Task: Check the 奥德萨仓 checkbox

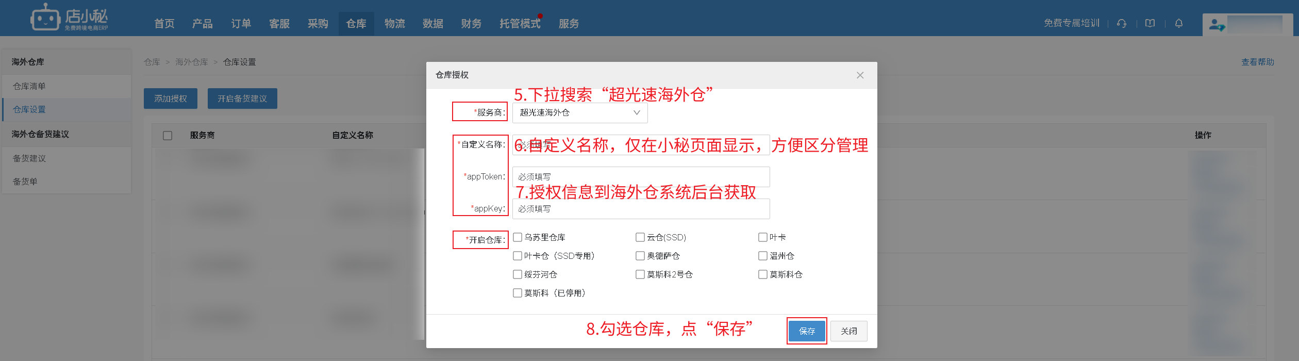Action: 640,256
